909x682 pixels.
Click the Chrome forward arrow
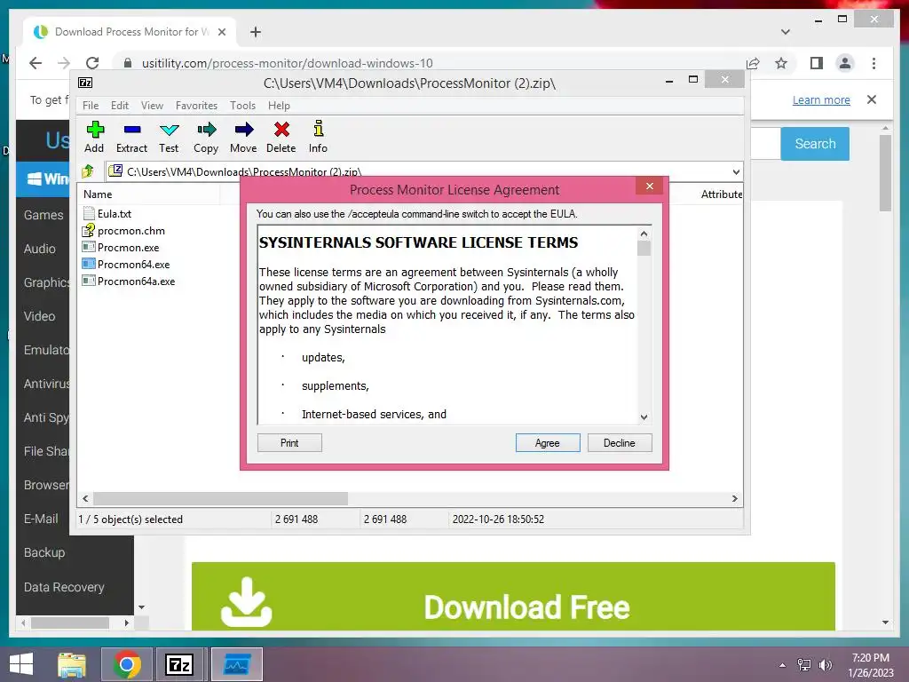point(64,63)
